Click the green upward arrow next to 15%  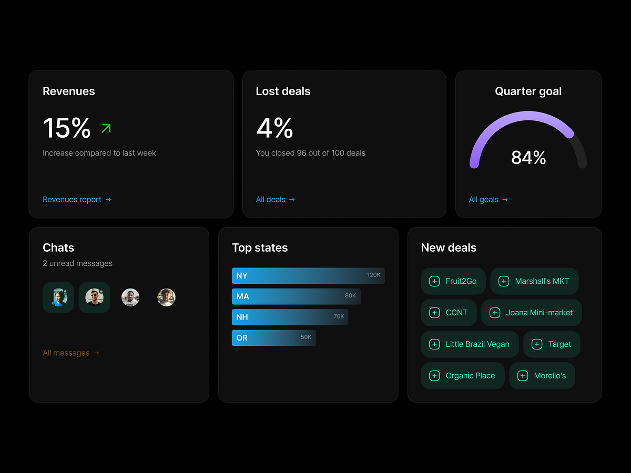pyautogui.click(x=106, y=128)
